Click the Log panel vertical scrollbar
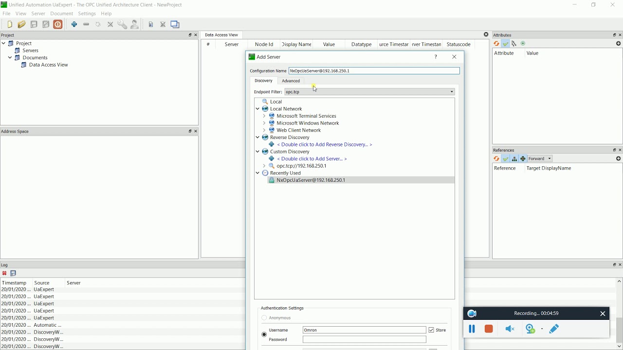Screen dimensions: 623x350 coord(619,314)
